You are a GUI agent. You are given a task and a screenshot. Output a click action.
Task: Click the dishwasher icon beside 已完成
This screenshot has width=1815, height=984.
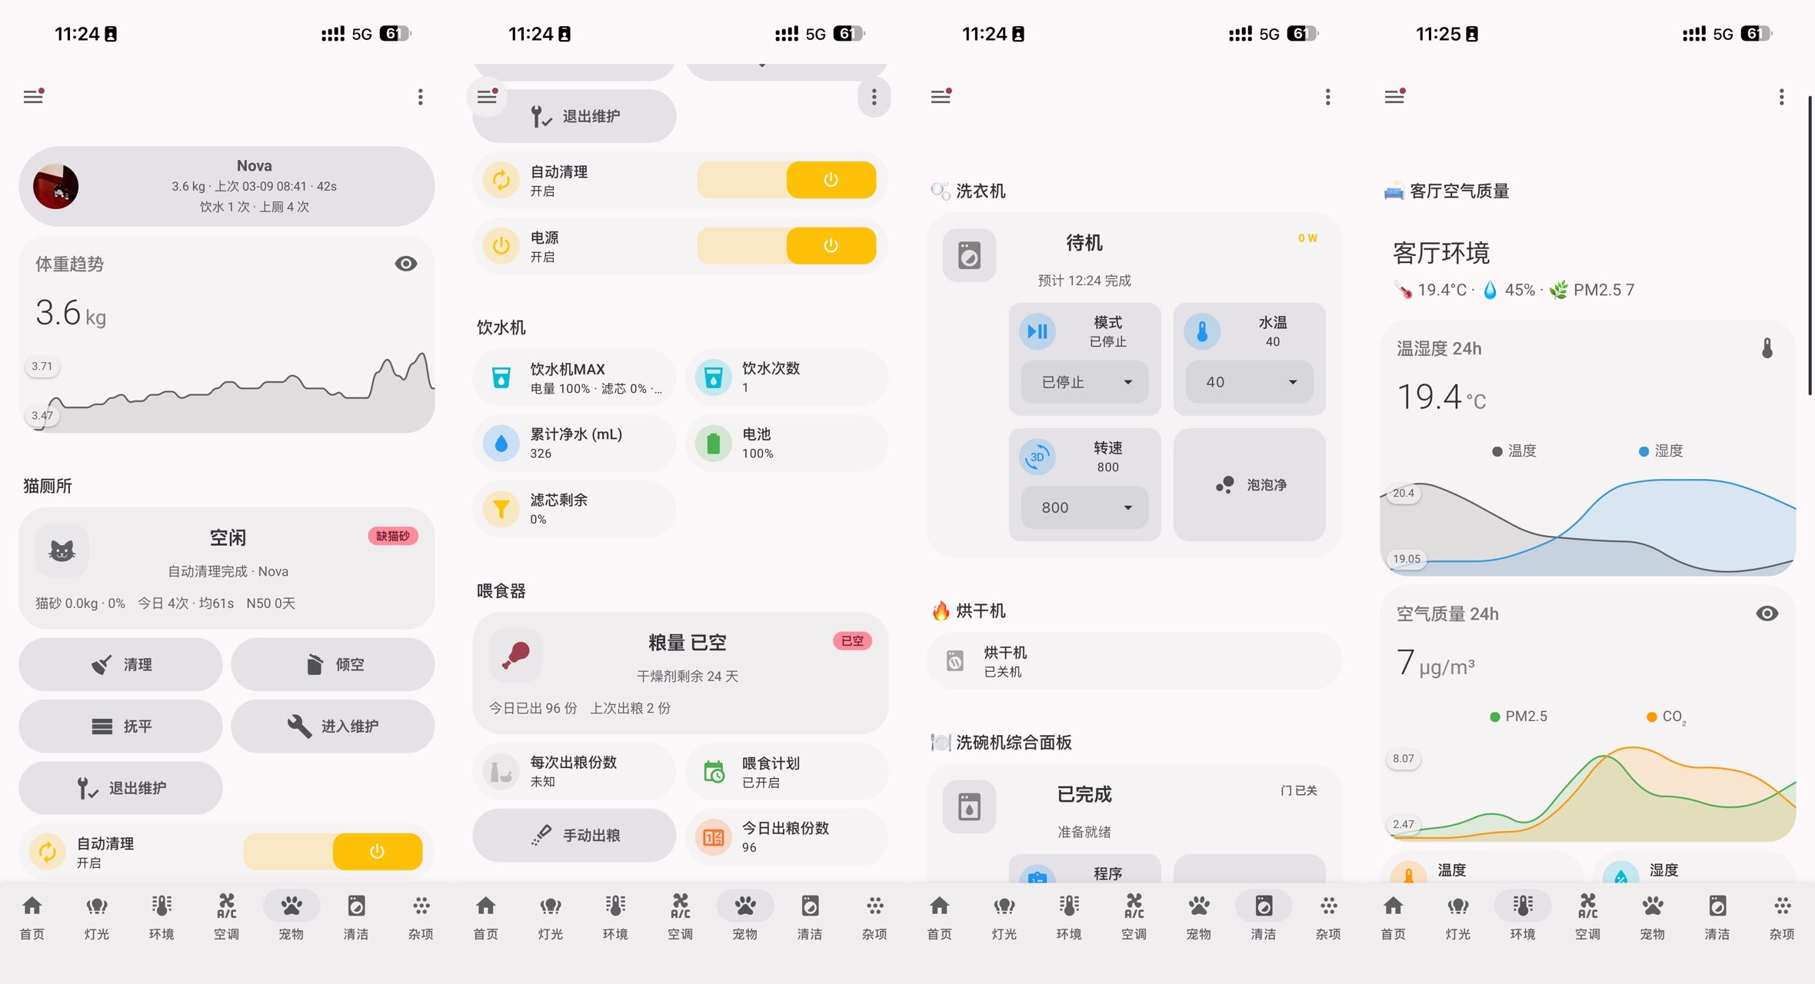coord(969,806)
